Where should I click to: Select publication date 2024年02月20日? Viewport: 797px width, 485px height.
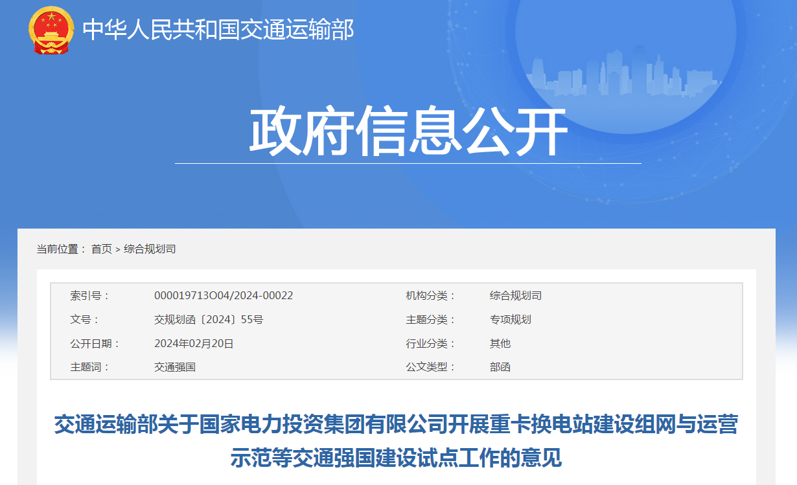point(194,343)
